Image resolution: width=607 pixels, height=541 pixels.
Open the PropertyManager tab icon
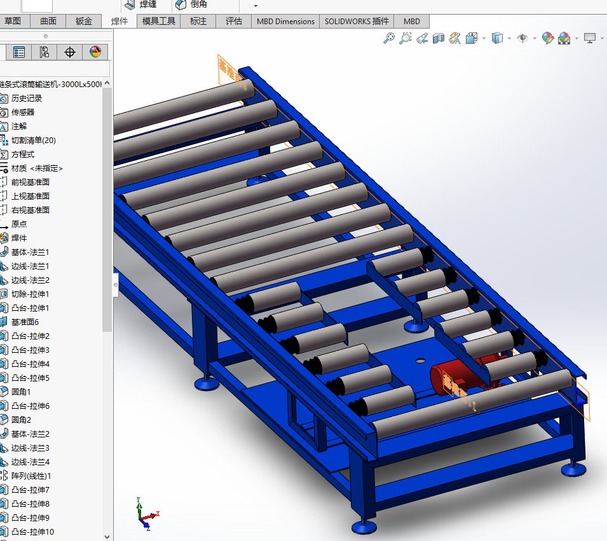tap(20, 52)
